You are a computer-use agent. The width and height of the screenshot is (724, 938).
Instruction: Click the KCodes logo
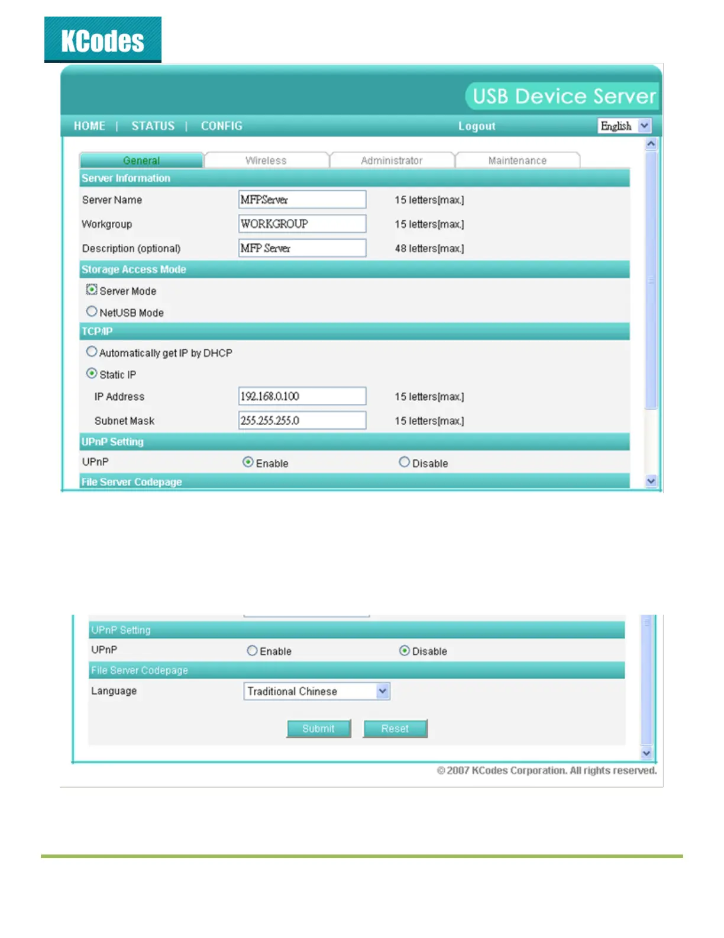(103, 40)
